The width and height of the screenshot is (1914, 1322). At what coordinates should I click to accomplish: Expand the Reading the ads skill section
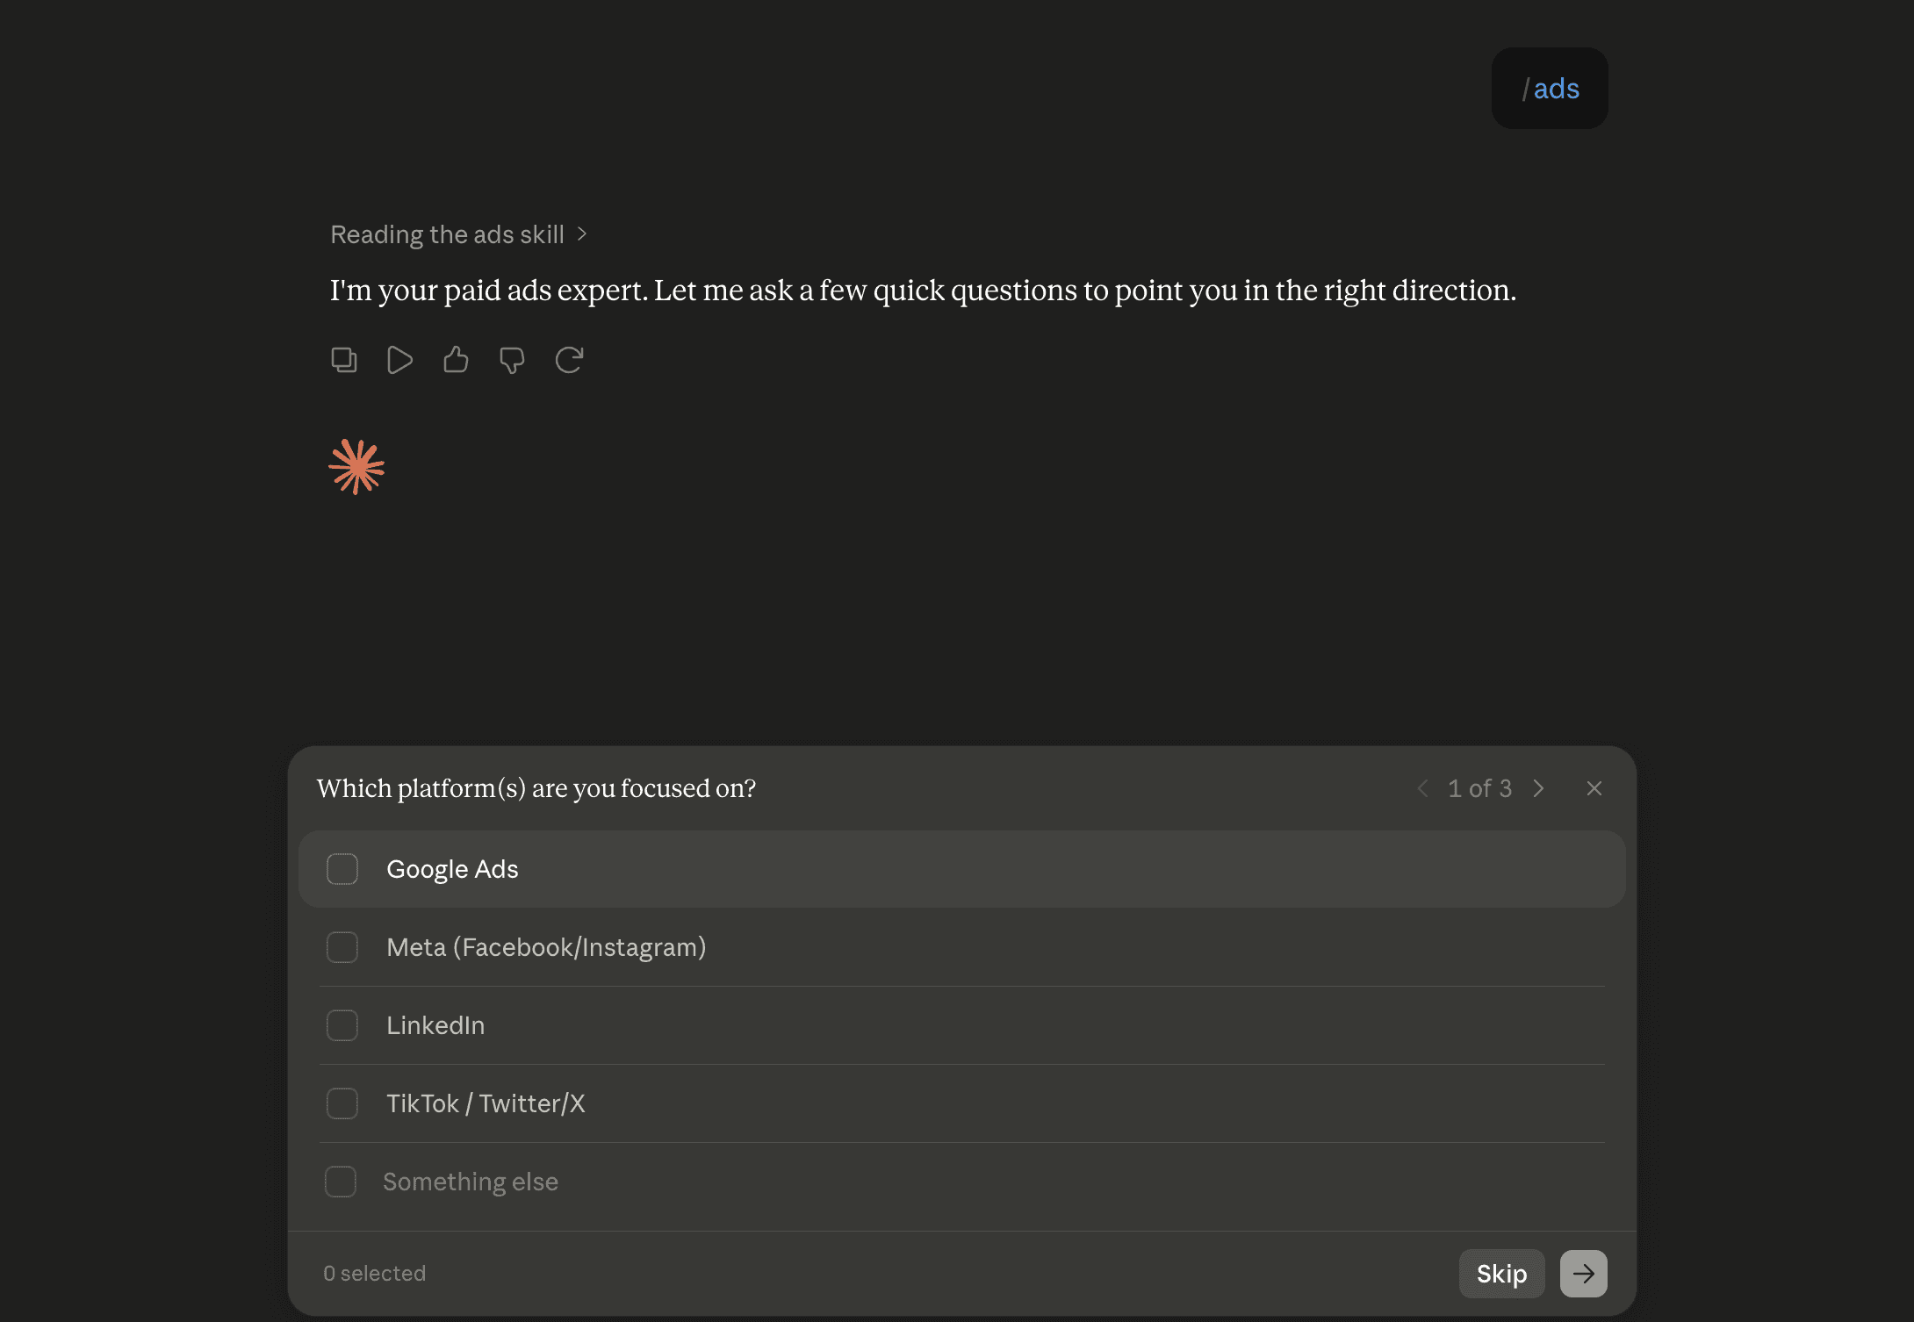[x=458, y=234]
